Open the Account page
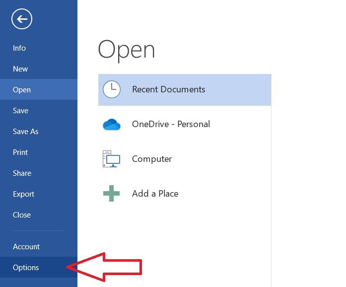This screenshot has height=287, width=346. pos(26,247)
